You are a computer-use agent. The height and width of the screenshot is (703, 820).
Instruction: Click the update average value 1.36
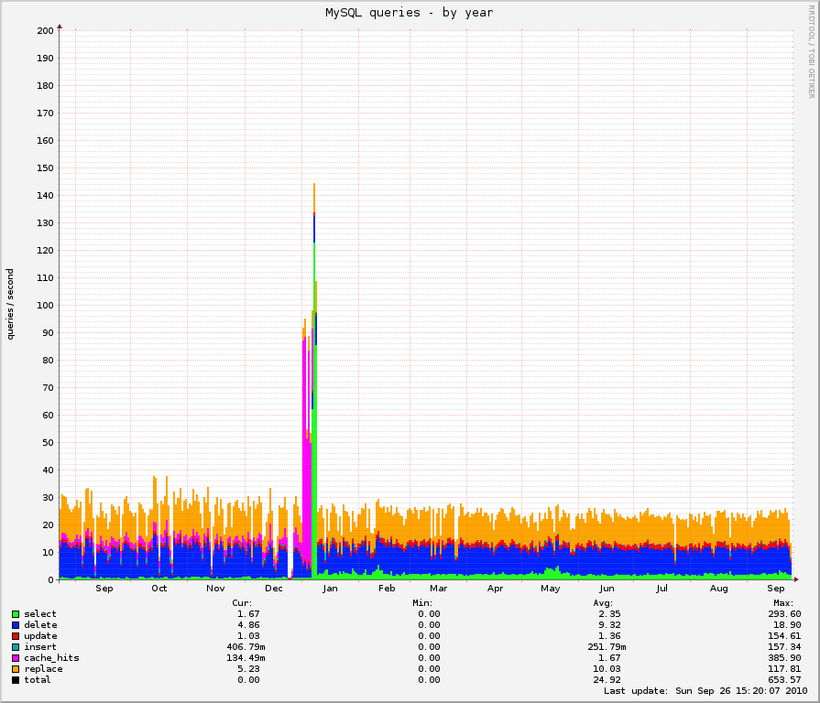[x=609, y=636]
